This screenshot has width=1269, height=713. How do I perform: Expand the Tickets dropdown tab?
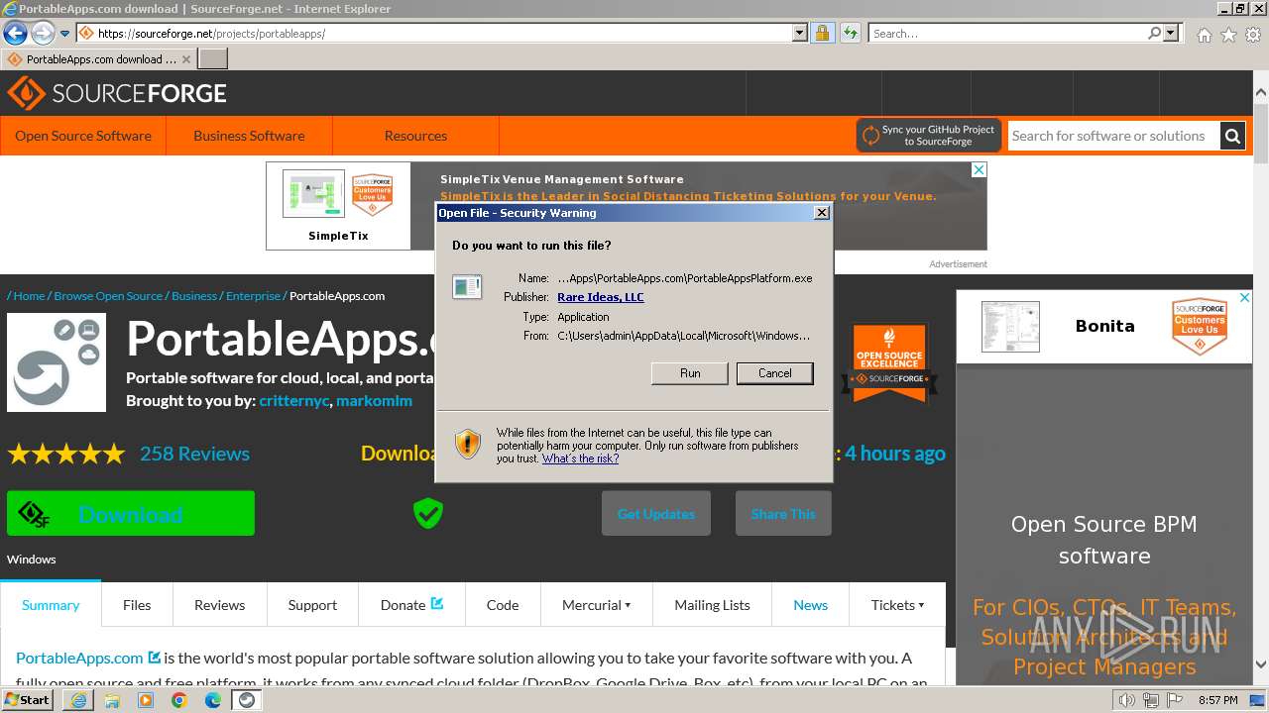coord(897,605)
